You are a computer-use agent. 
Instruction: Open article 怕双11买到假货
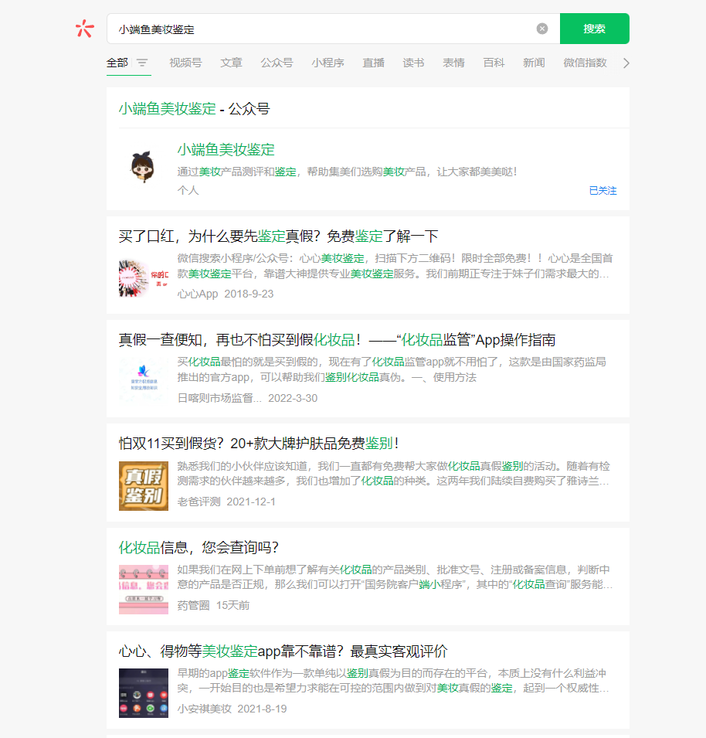pyautogui.click(x=259, y=443)
